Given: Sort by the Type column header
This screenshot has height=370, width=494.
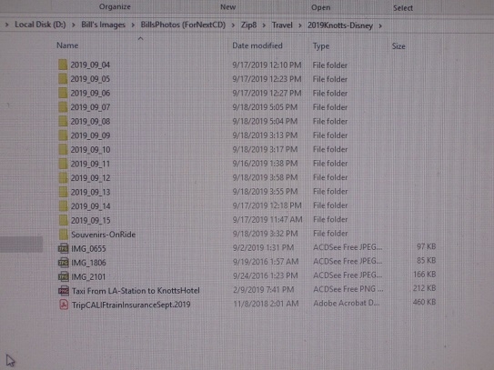Looking at the screenshot, I should point(321,46).
